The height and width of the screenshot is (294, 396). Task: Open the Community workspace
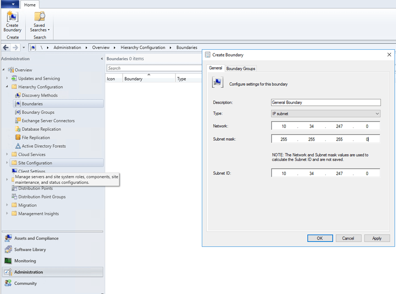[25, 283]
